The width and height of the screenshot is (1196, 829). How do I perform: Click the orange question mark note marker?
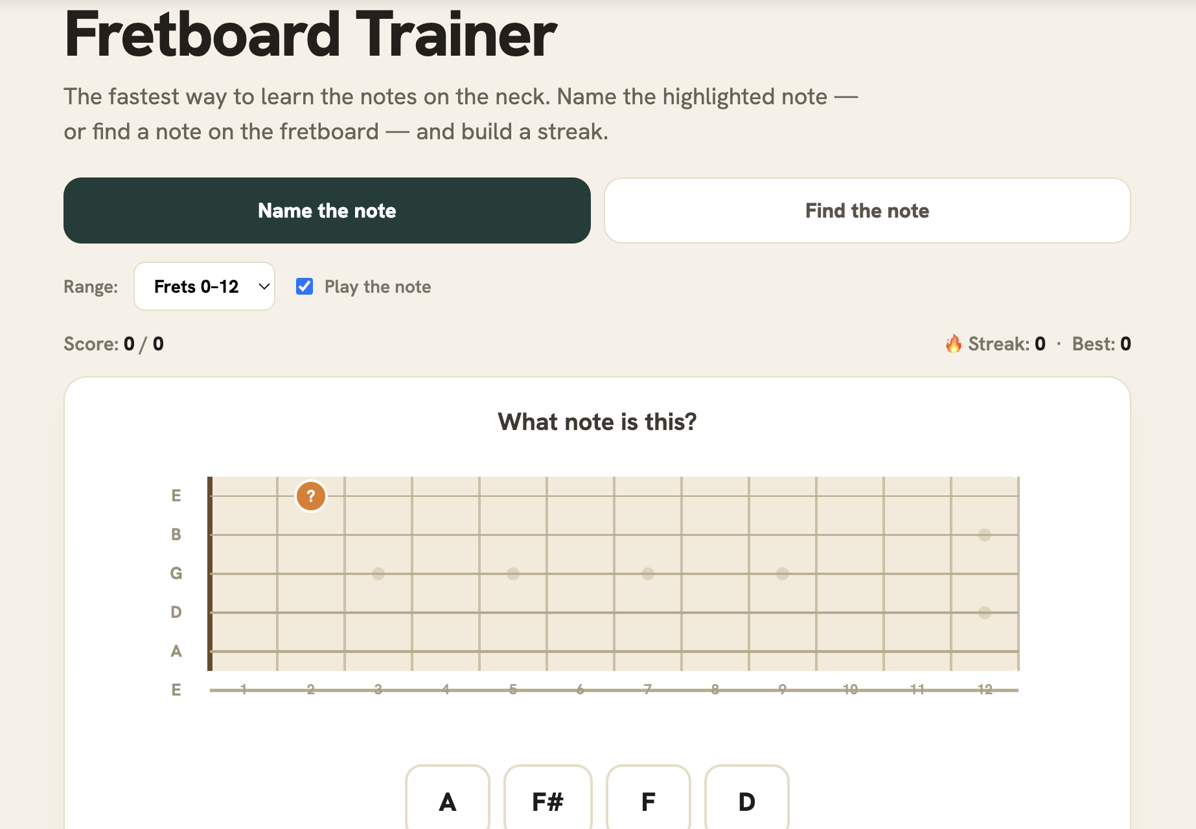click(x=311, y=496)
